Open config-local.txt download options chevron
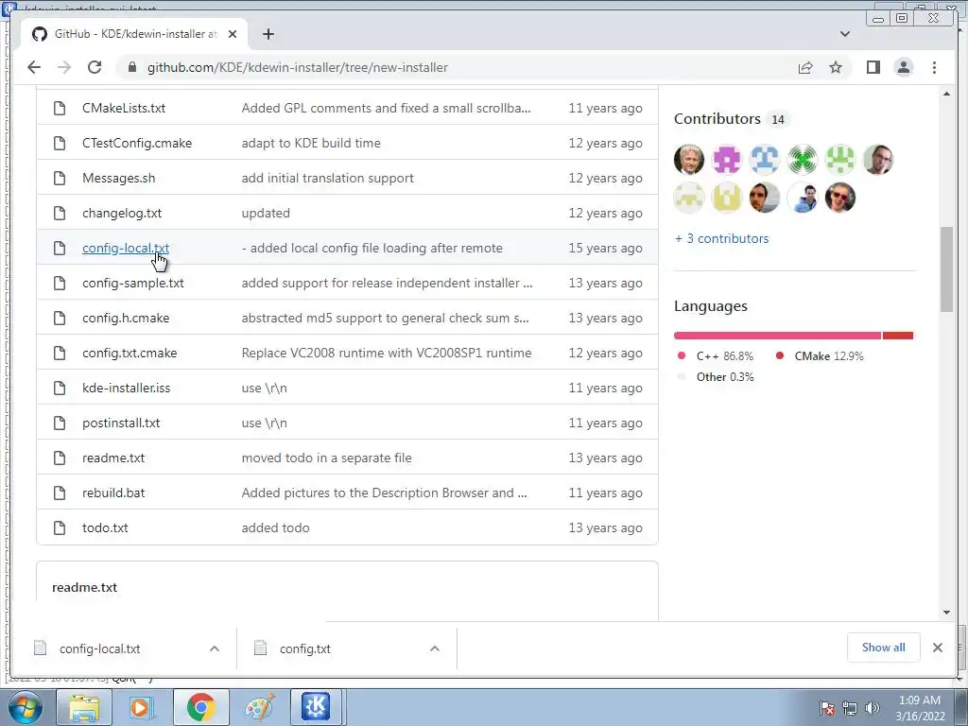This screenshot has width=968, height=726. pos(215,648)
